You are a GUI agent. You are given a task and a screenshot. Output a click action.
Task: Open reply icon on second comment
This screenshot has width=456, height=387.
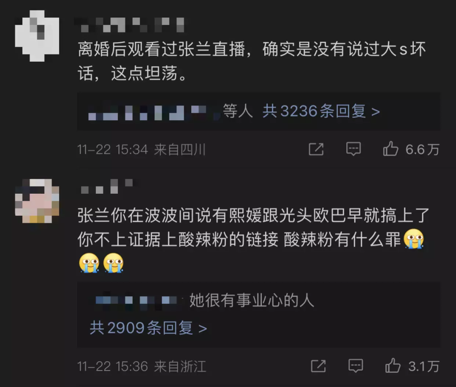click(356, 366)
